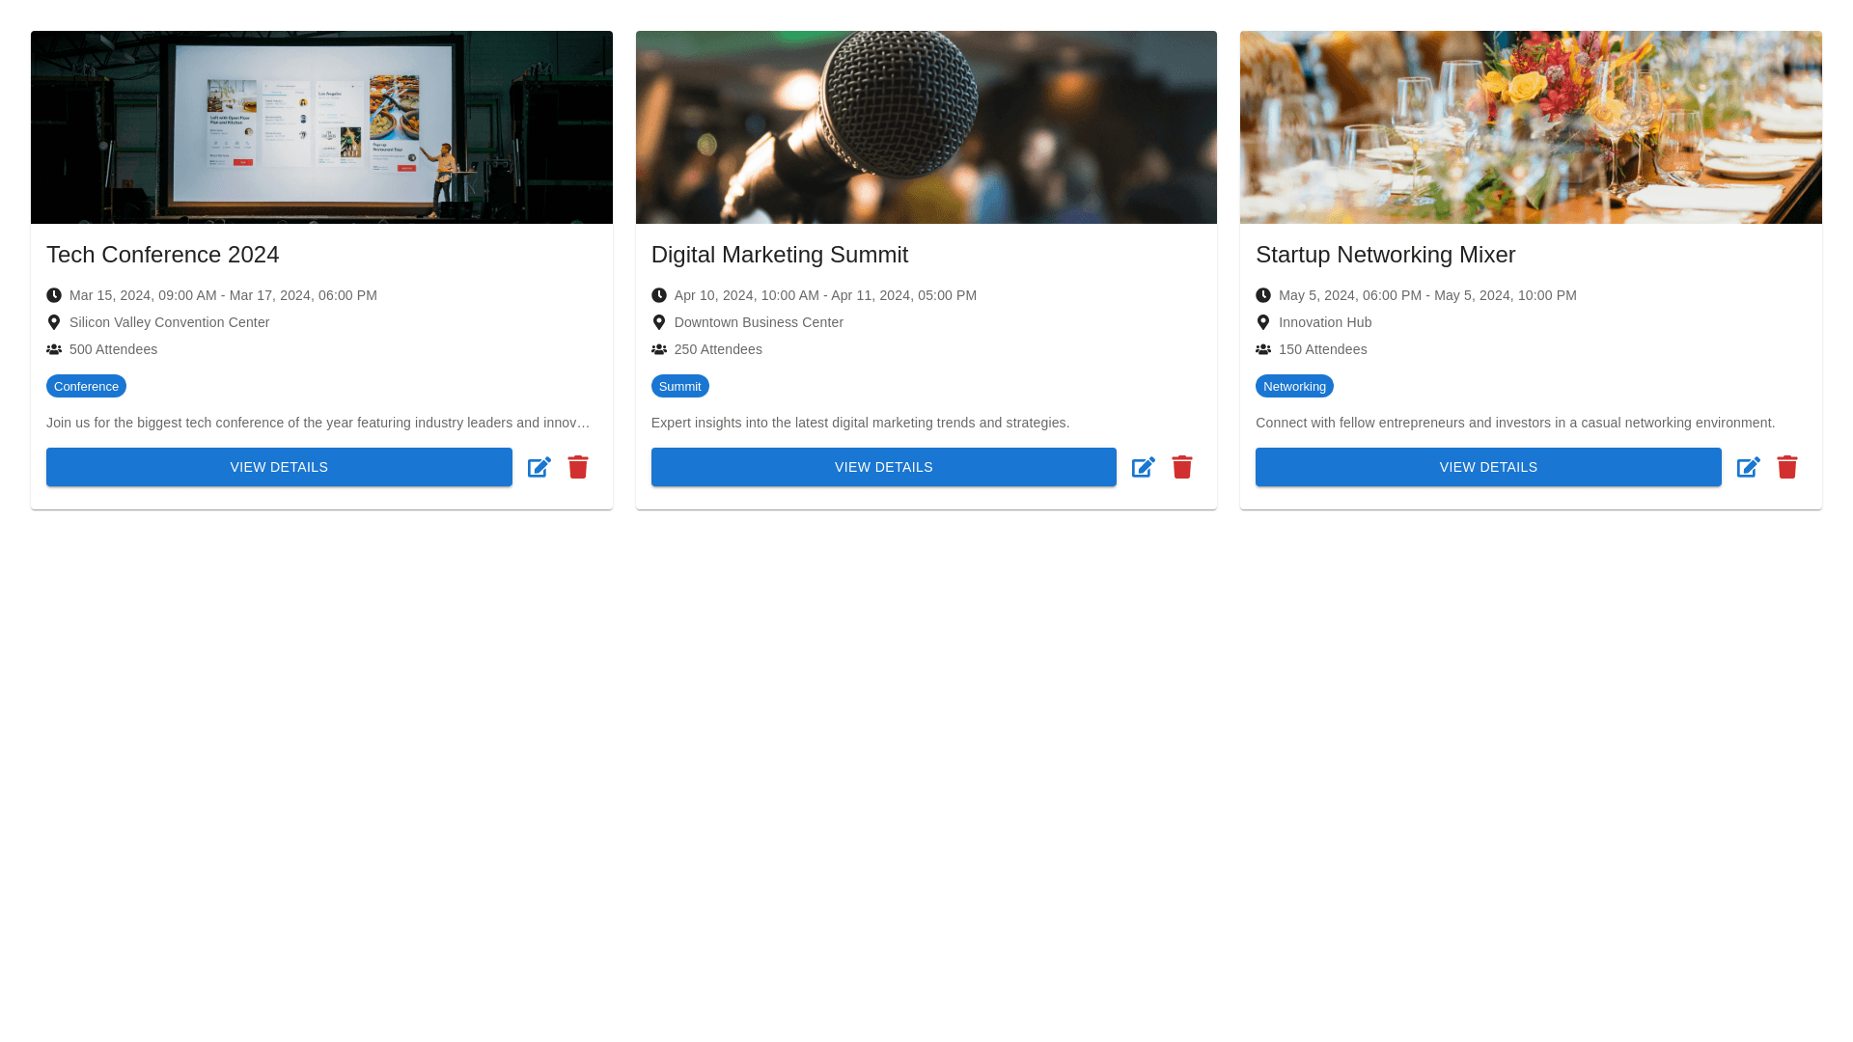View details for Tech Conference 2024
1853x1042 pixels.
[279, 467]
